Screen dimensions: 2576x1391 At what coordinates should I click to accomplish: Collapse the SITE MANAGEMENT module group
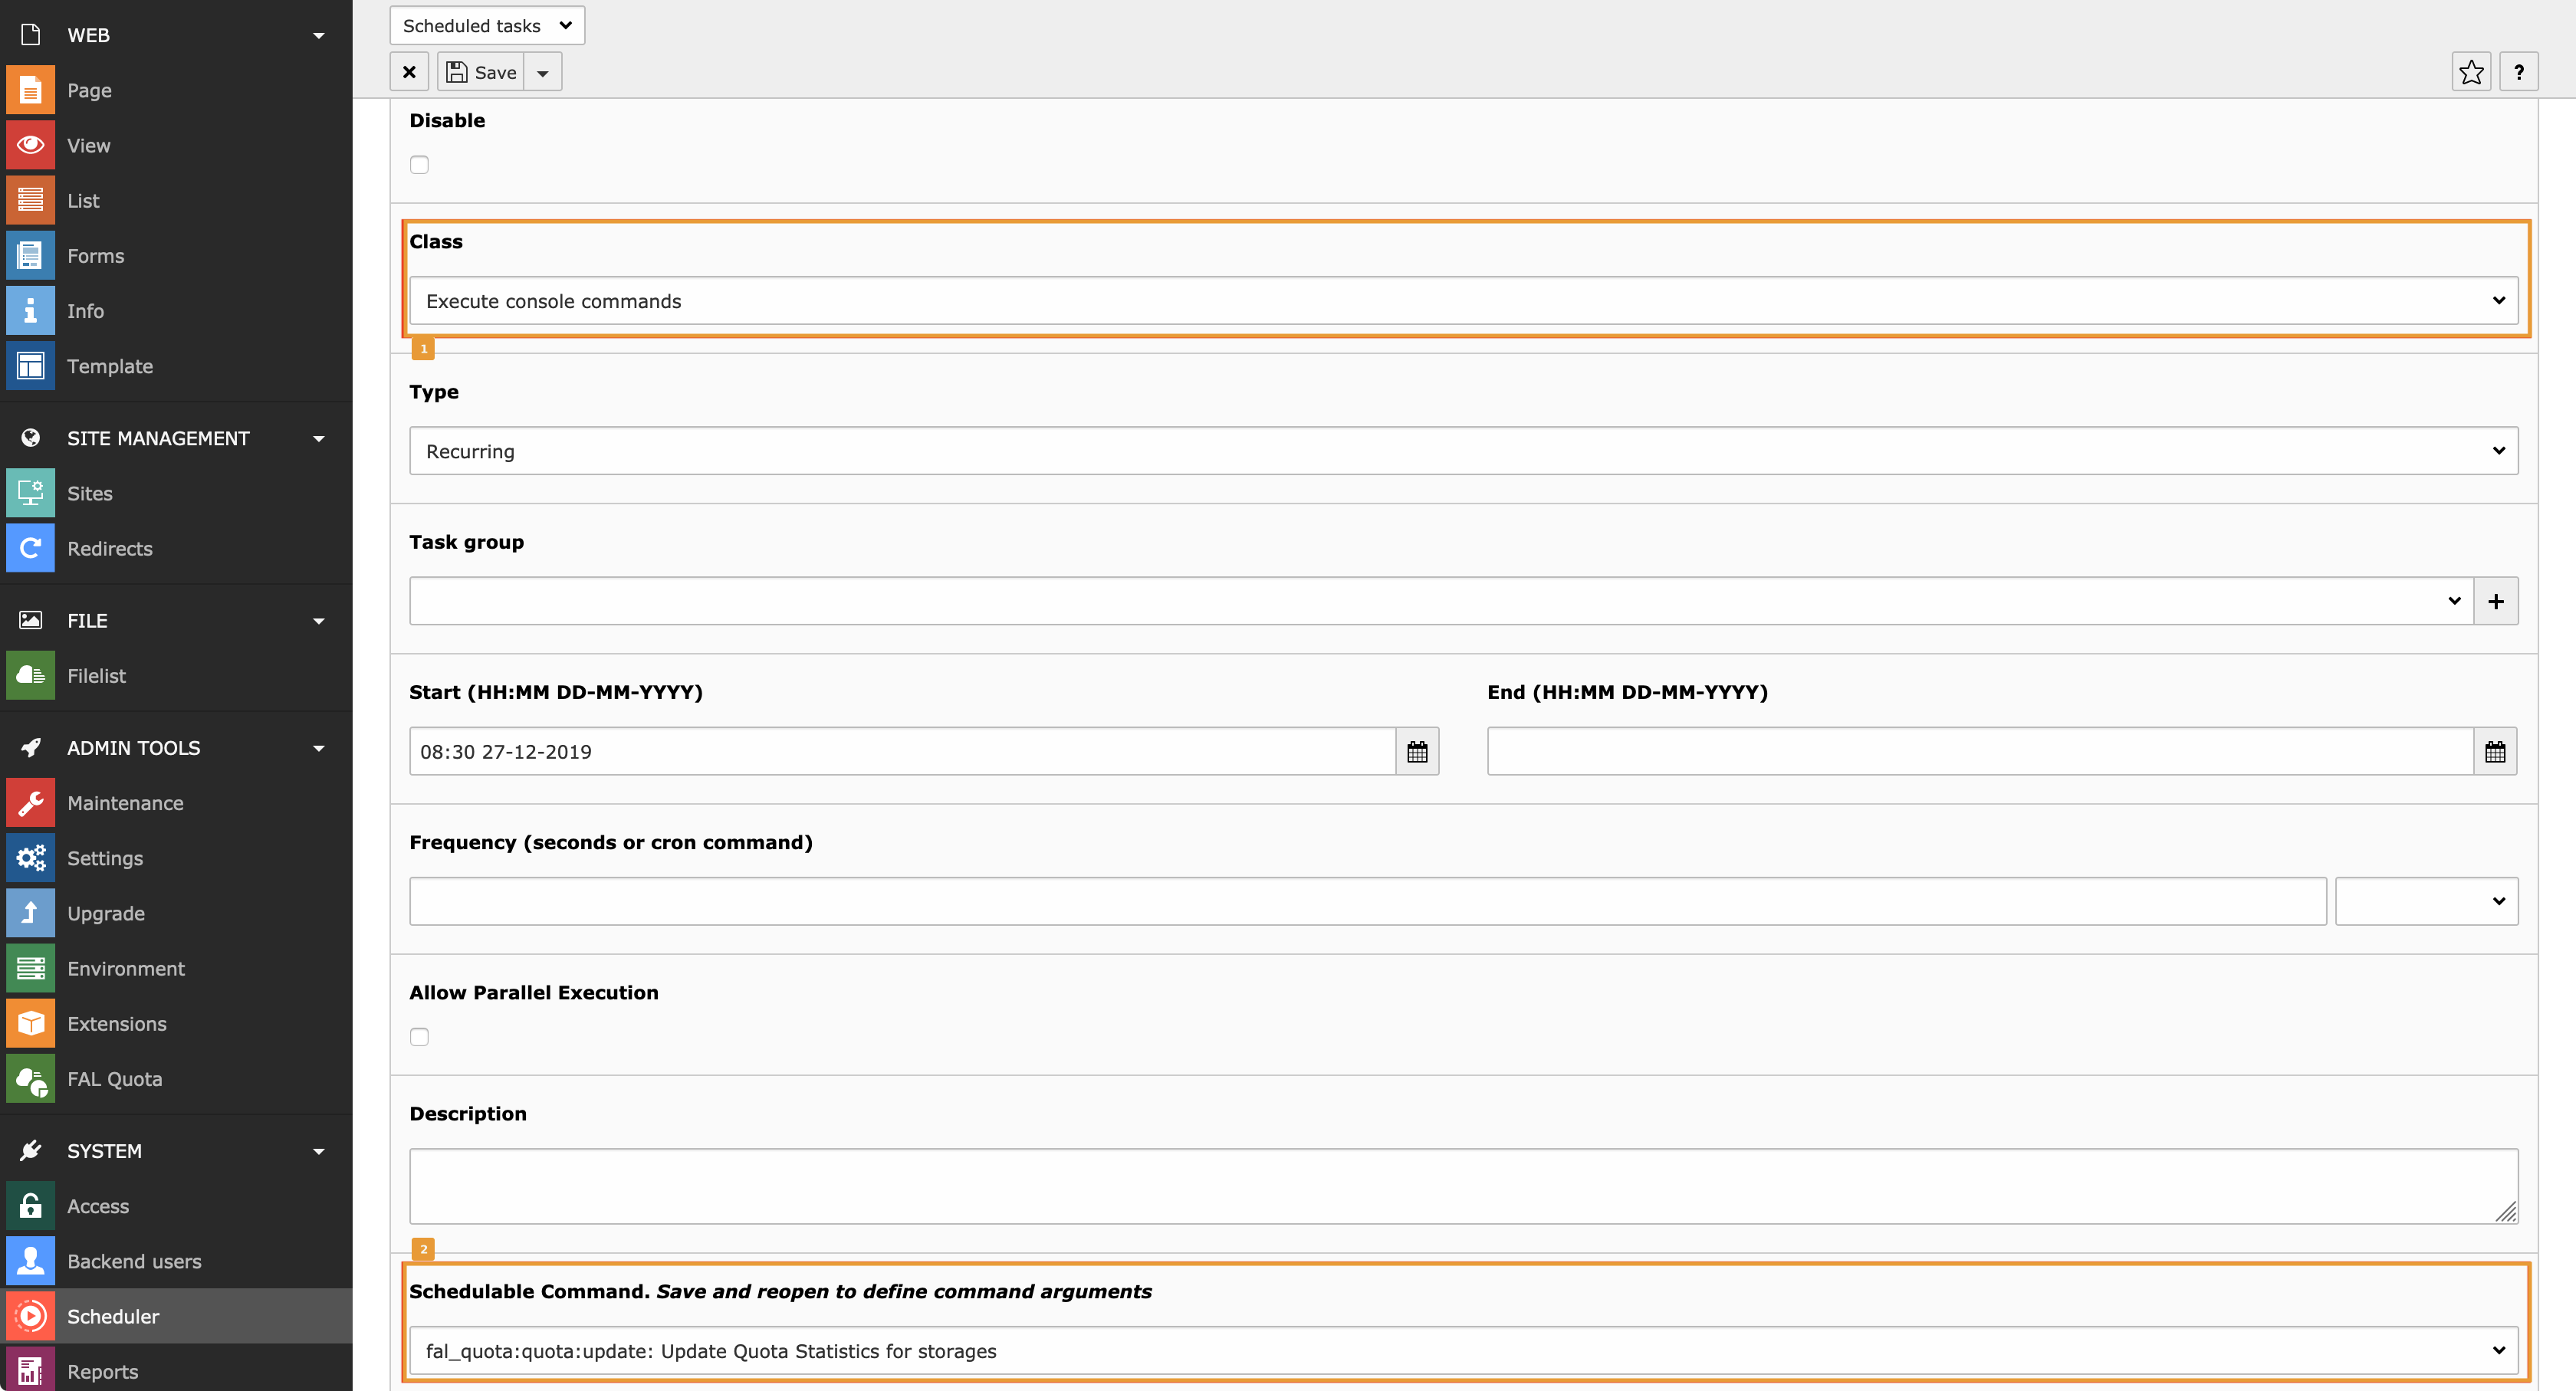click(x=319, y=438)
